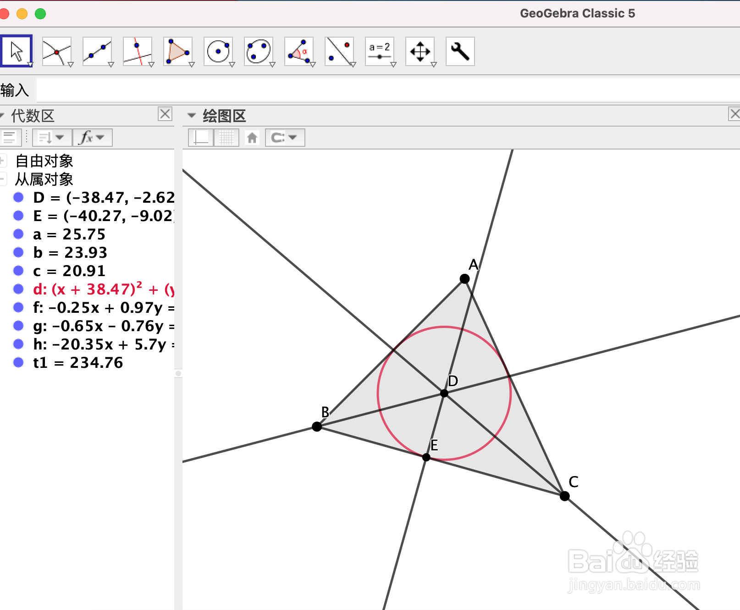
Task: Click in the 输入 input bar field
Action: coord(388,90)
